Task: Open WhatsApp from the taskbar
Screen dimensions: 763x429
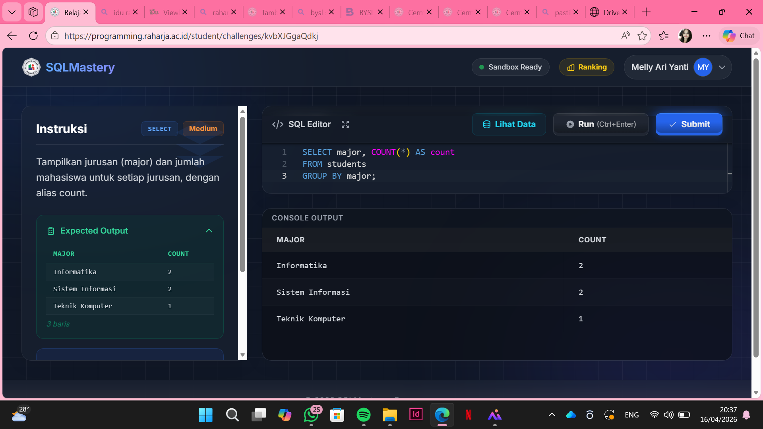Action: pos(311,415)
